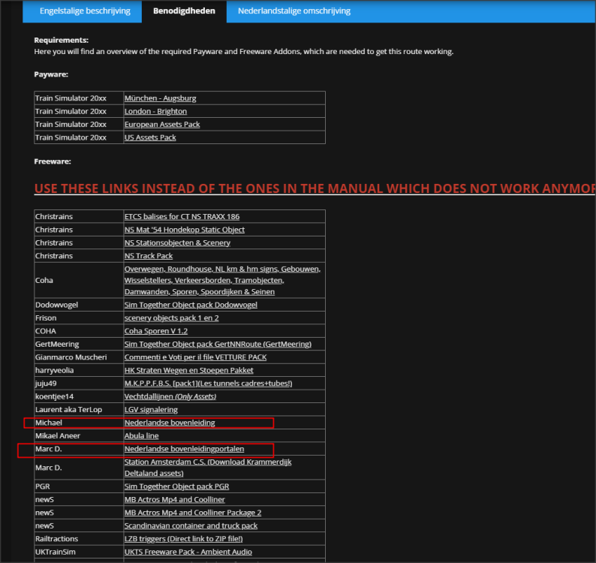Follow the US Assets Pack link

(150, 137)
